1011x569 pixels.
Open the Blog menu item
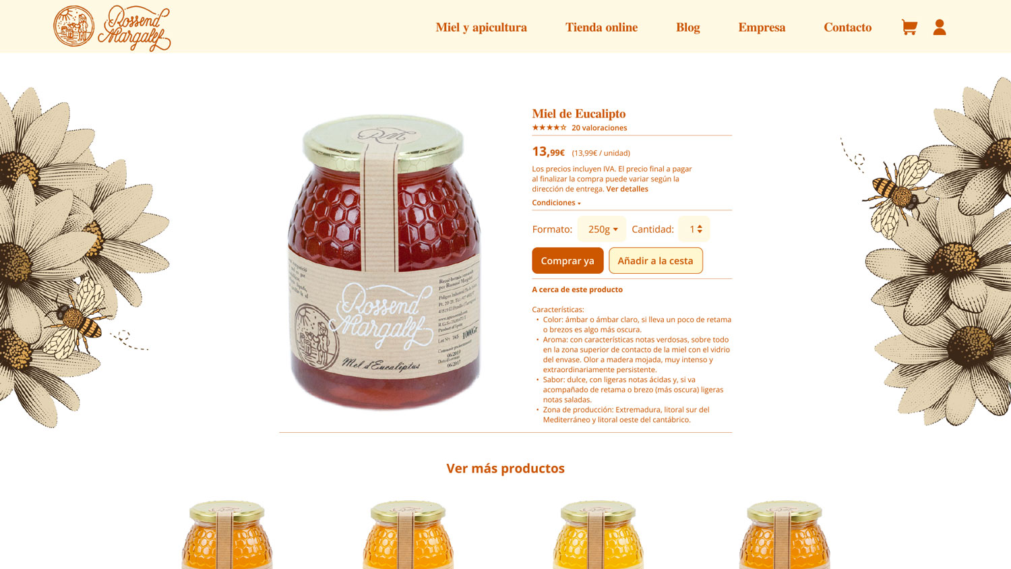pos(688,28)
